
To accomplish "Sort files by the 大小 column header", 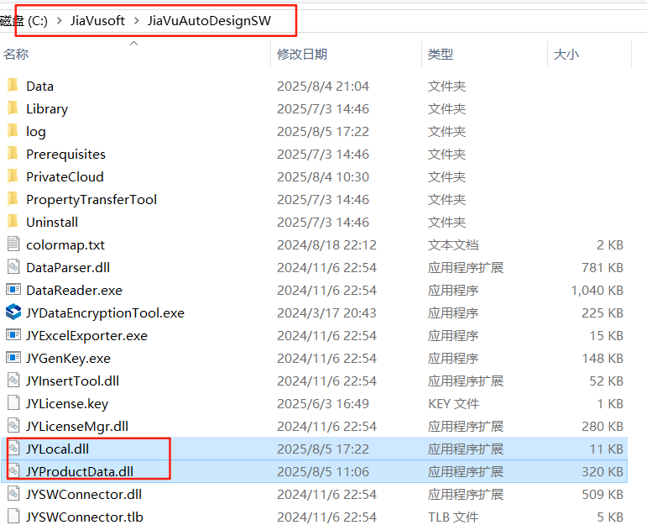I will tap(566, 54).
